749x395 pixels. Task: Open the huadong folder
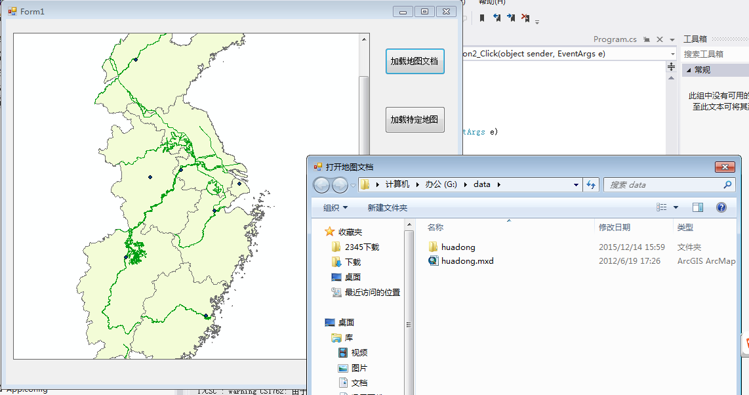pyautogui.click(x=458, y=247)
